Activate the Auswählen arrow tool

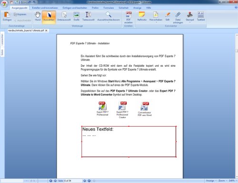[49, 17]
